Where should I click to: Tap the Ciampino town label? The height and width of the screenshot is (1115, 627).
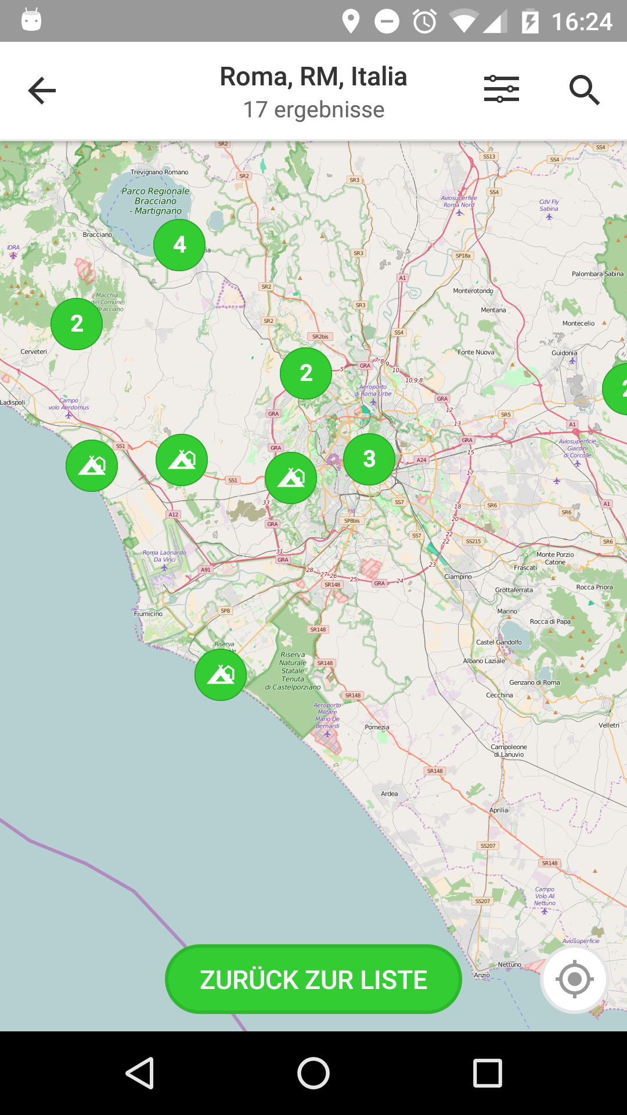tap(458, 577)
